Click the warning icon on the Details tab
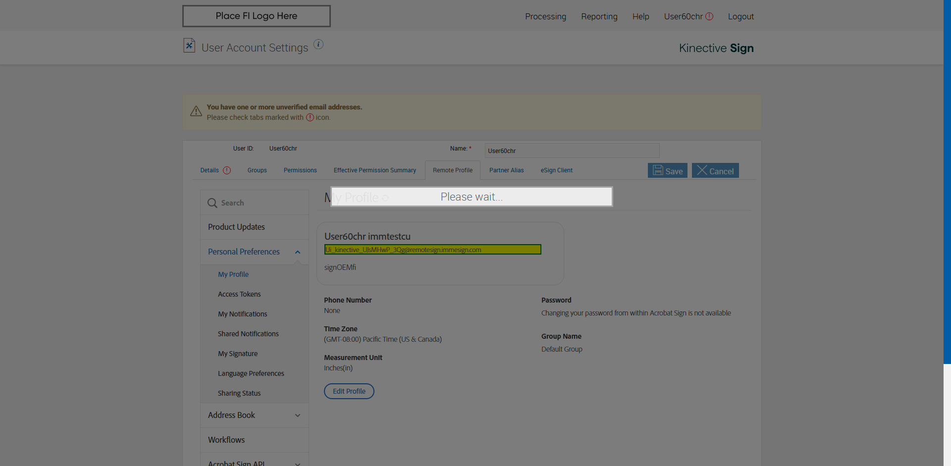The width and height of the screenshot is (951, 466). (x=227, y=170)
